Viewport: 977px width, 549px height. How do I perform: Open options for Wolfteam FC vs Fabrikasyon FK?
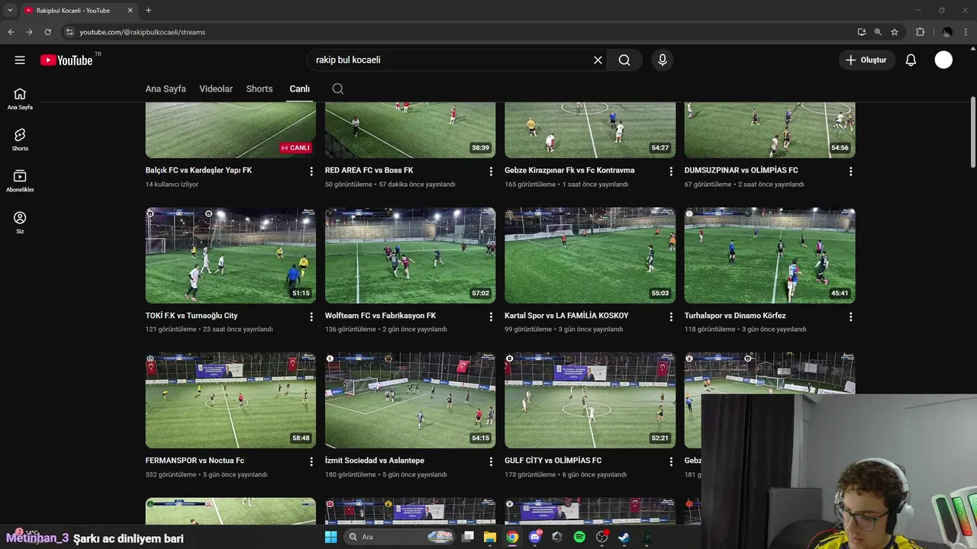point(491,316)
